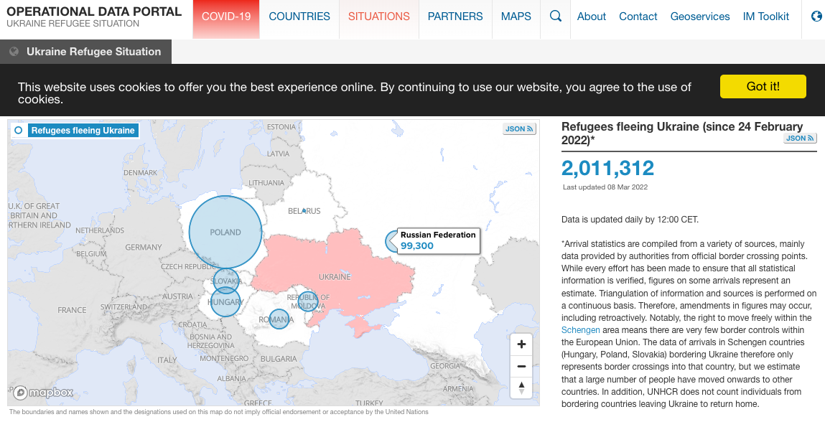Open the About link
This screenshot has width=825, height=422.
coord(592,17)
